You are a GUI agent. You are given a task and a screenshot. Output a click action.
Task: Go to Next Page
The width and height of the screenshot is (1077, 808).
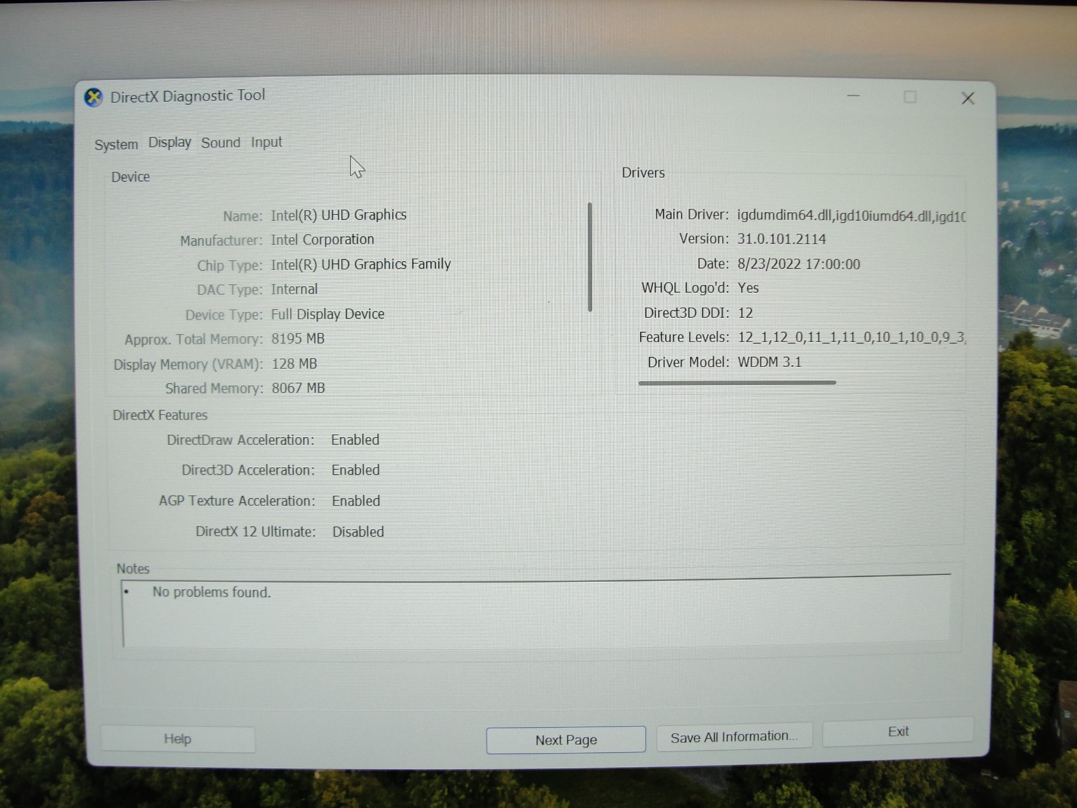coord(566,739)
